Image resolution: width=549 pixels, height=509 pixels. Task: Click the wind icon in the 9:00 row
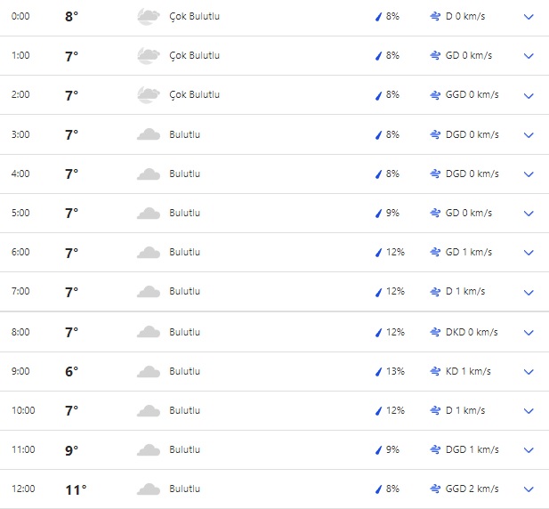[435, 371]
